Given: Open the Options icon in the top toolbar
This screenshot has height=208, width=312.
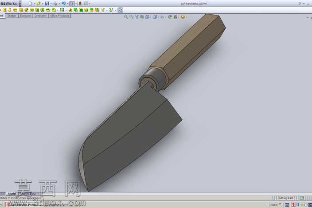Looking at the screenshot, I should pos(86,4).
